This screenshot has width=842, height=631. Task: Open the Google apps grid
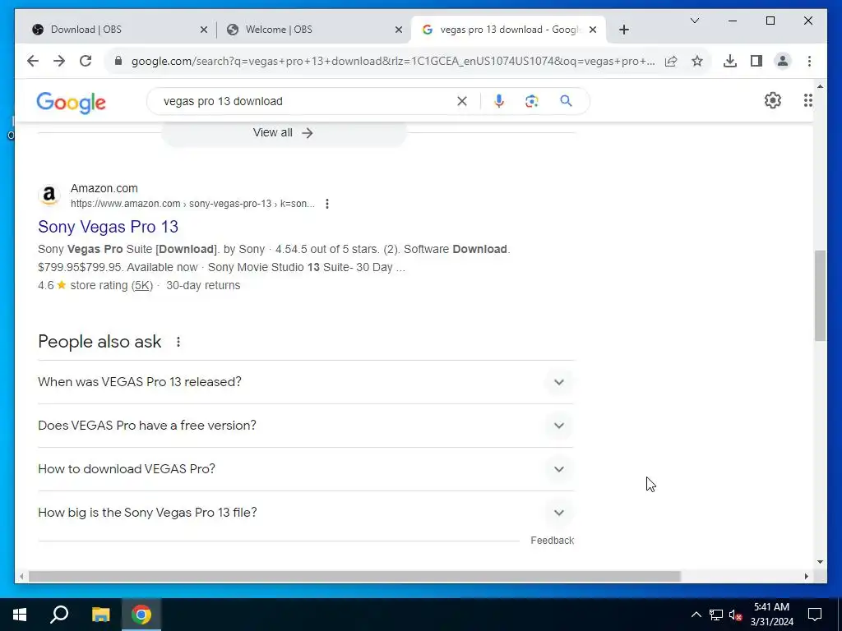[x=807, y=100]
